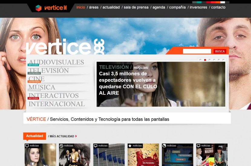Select the first carousel dot
The width and height of the screenshot is (251, 166).
pos(200,60)
